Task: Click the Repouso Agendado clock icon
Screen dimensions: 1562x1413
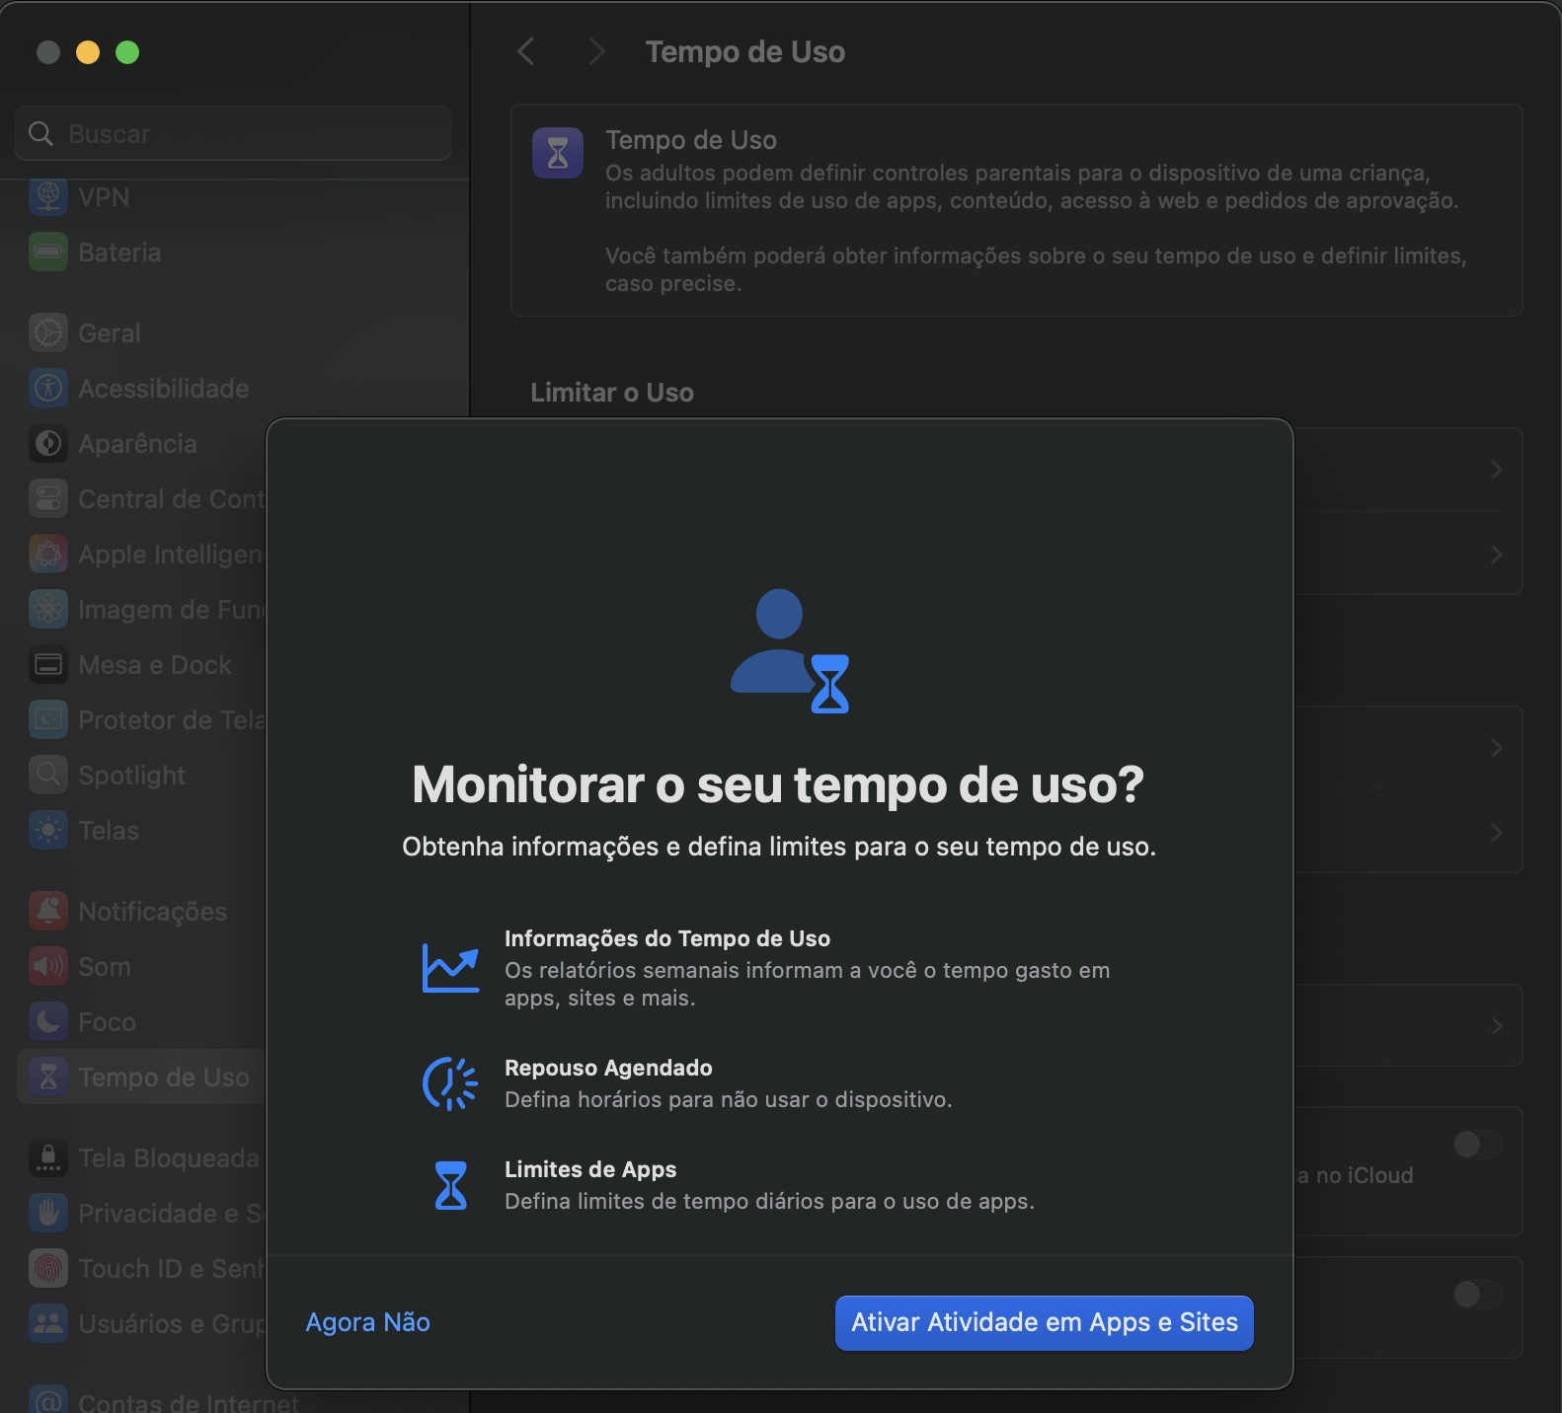Action: pos(450,1083)
